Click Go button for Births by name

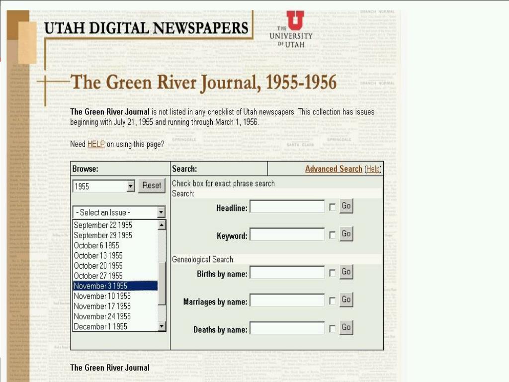[x=346, y=272]
